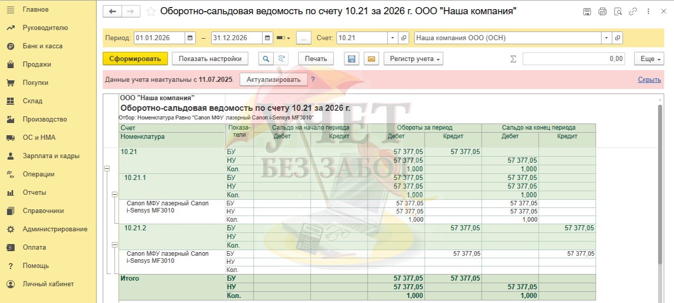The width and height of the screenshot is (674, 303).
Task: Expand the Счет 10.21 dropdown list
Action: (x=392, y=38)
